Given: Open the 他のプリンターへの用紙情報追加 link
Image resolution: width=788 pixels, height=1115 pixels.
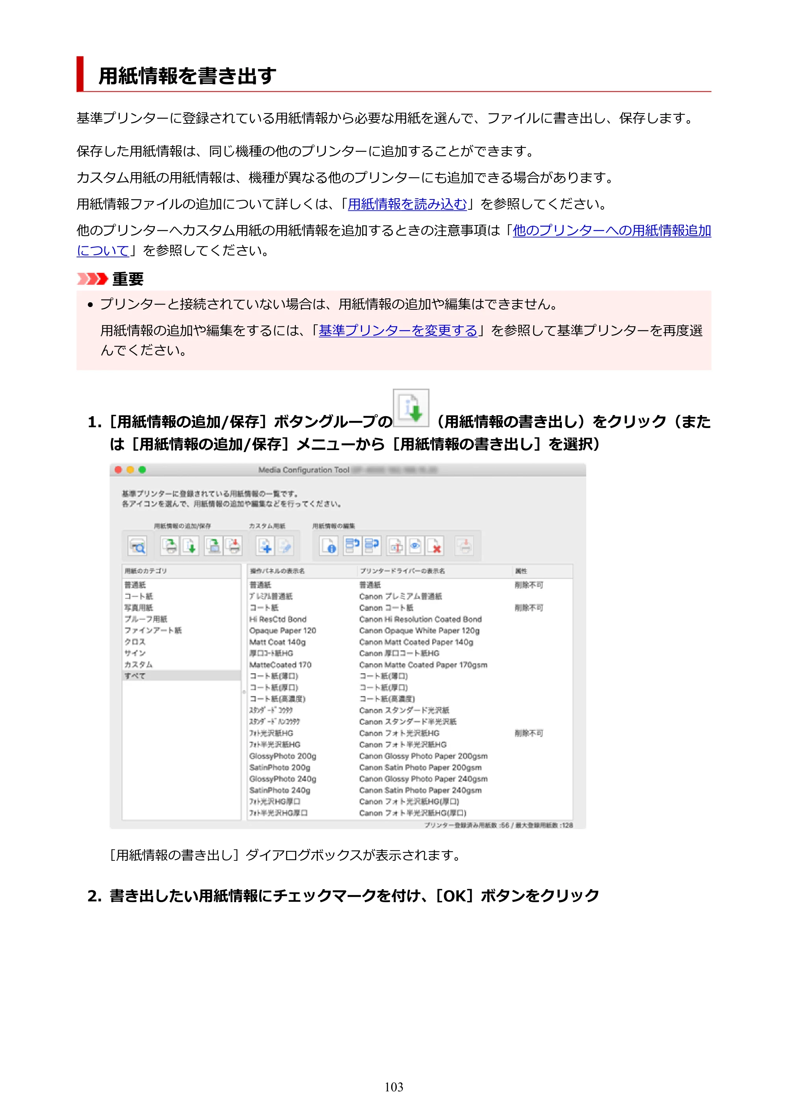Looking at the screenshot, I should click(x=612, y=230).
